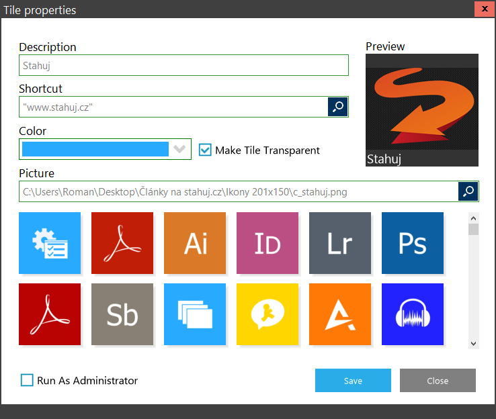Toggle the Make Tile Transparent checkbox
The height and width of the screenshot is (419, 496).
click(205, 150)
